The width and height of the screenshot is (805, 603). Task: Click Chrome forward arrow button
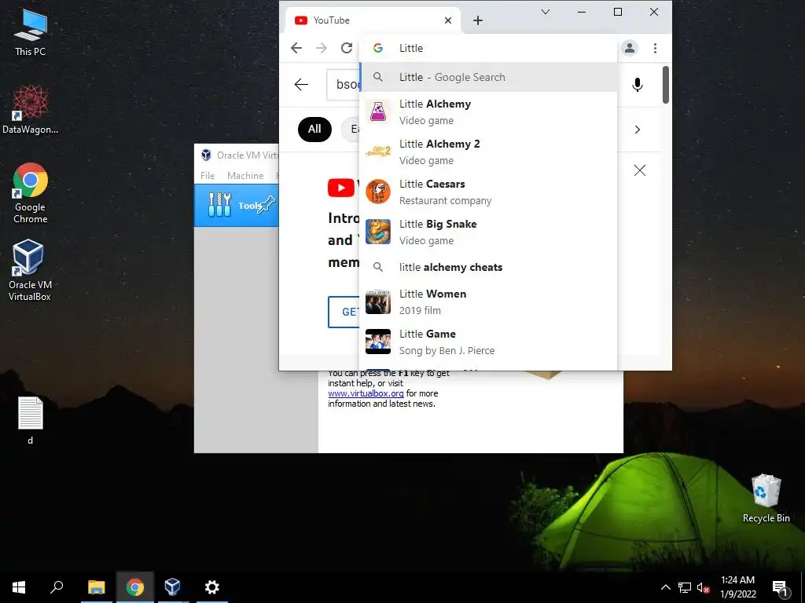tap(322, 48)
